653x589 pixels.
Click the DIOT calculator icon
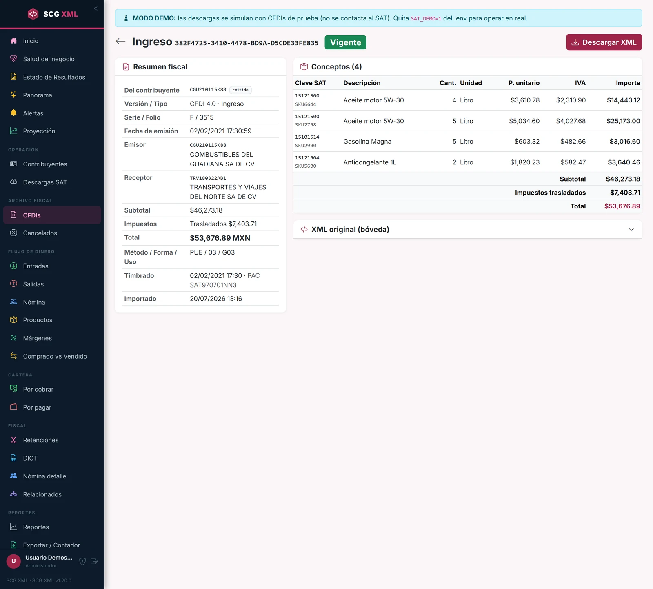(13, 458)
